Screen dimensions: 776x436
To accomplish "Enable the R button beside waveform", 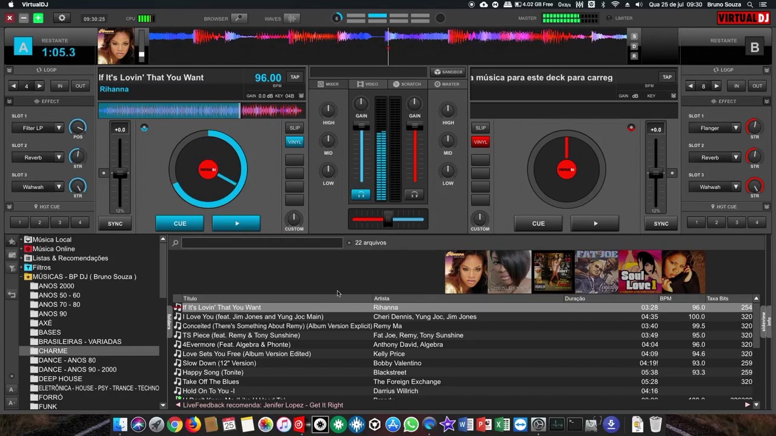I will click(634, 56).
